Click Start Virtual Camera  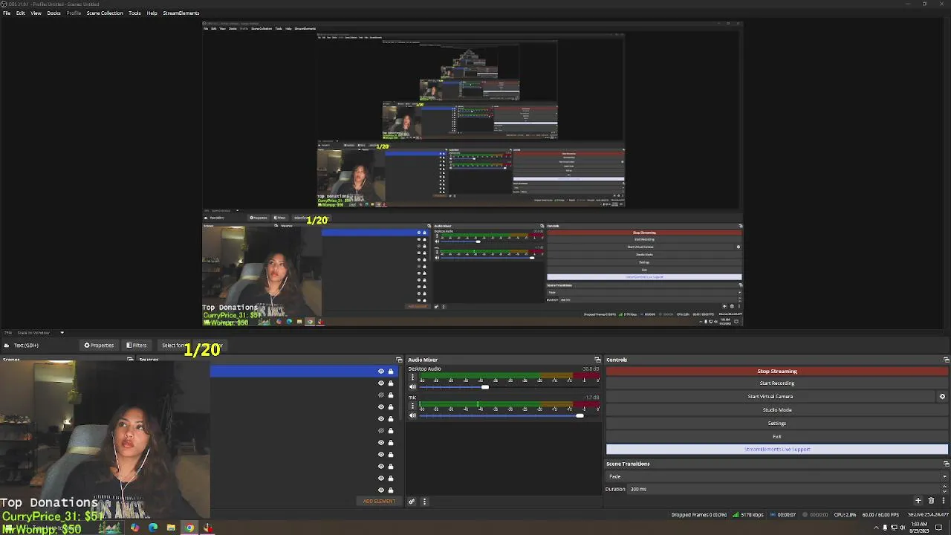(x=770, y=396)
